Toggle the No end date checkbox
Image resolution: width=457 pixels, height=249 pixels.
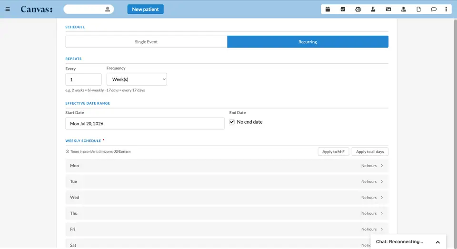pos(232,122)
